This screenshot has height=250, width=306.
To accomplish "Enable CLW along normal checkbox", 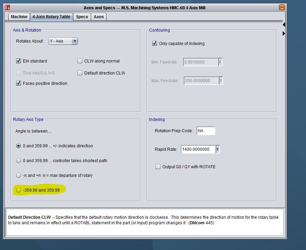I will pos(80,61).
